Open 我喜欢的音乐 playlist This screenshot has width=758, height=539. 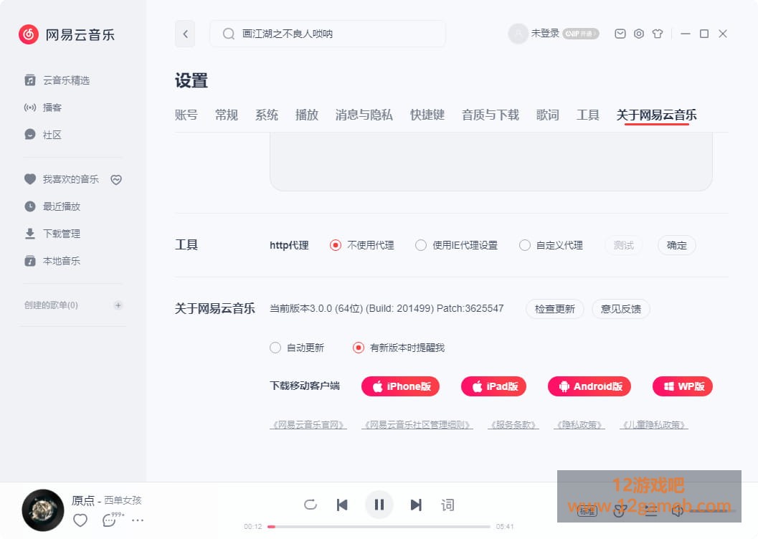click(x=62, y=179)
